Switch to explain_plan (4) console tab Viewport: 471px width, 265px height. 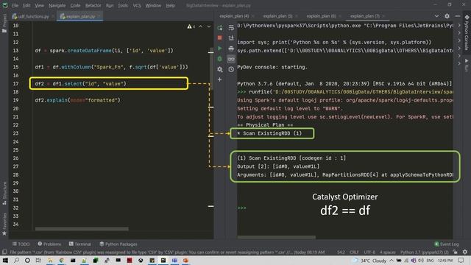(234, 16)
